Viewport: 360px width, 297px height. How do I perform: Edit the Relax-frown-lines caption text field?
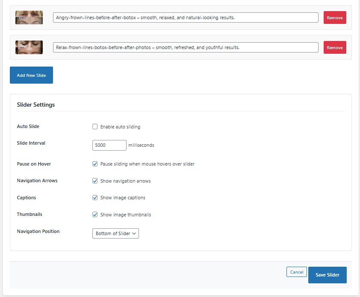pyautogui.click(x=186, y=47)
